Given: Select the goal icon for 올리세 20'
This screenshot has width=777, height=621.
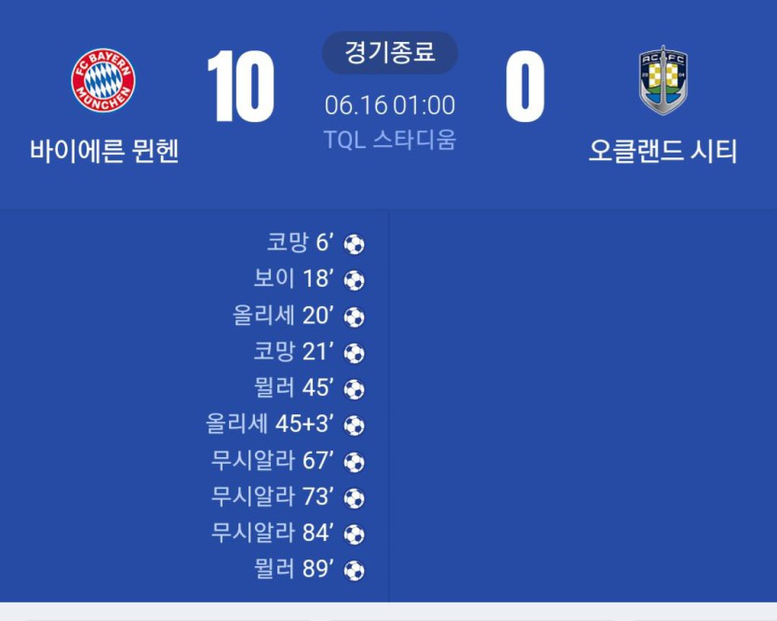Looking at the screenshot, I should (x=354, y=317).
